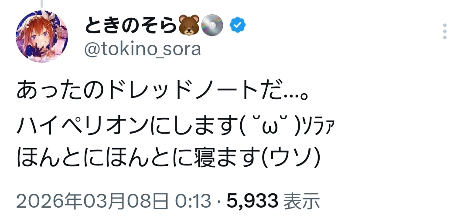The image size is (471, 219).
Task: Click the ときのそら profile avatar
Action: tap(42, 36)
